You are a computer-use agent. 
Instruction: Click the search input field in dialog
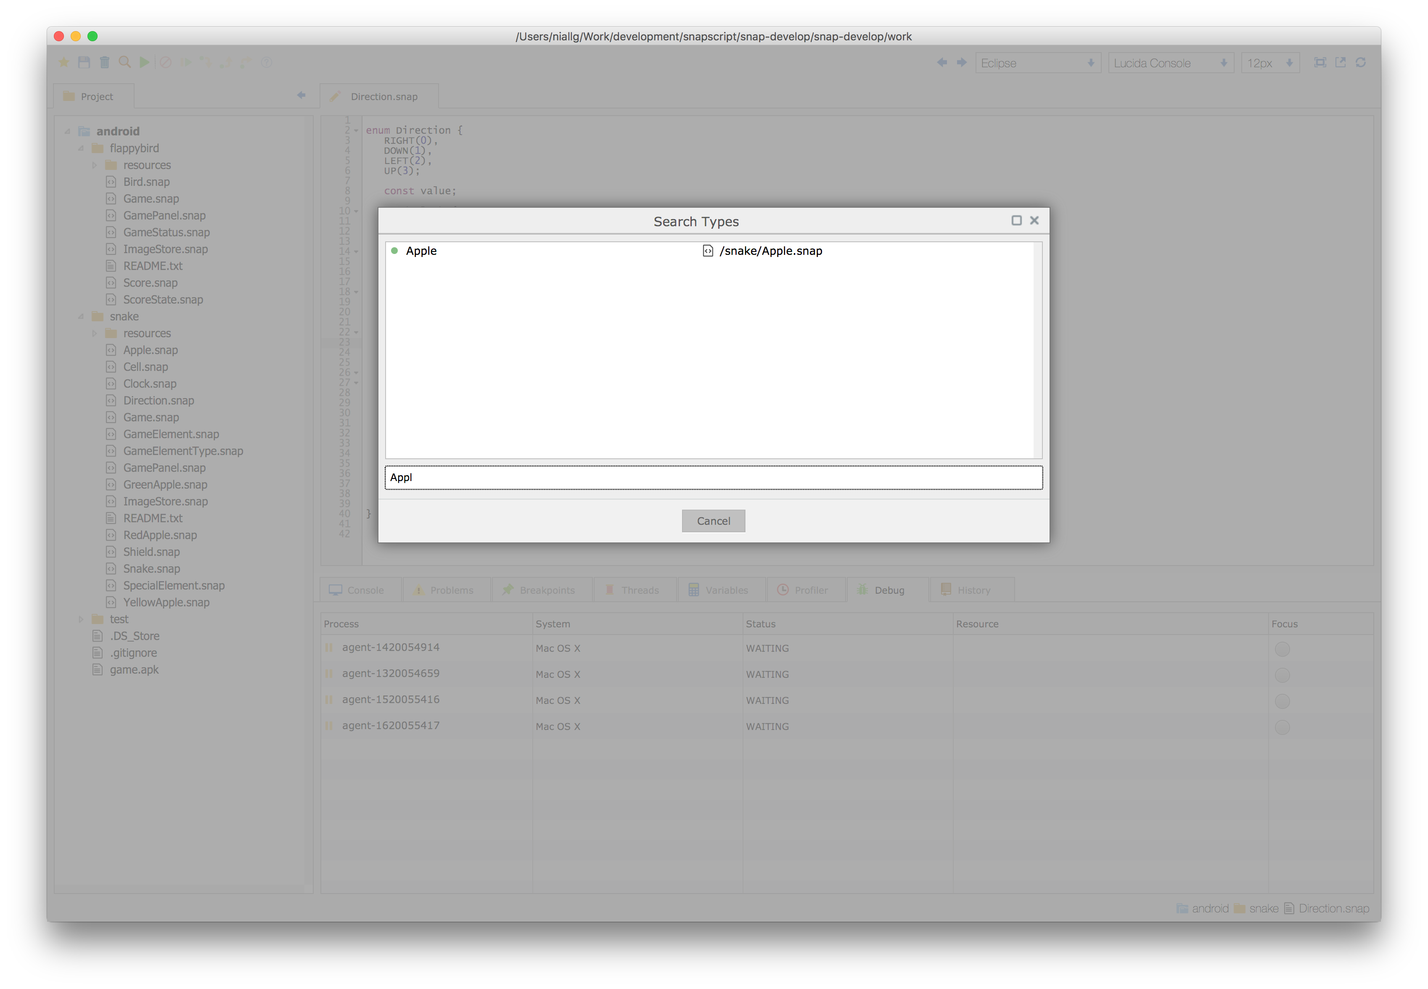713,476
